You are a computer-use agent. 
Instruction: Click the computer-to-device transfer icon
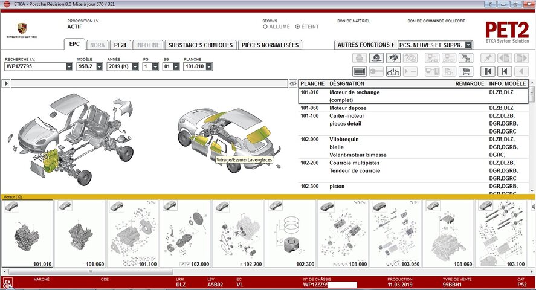432,71
